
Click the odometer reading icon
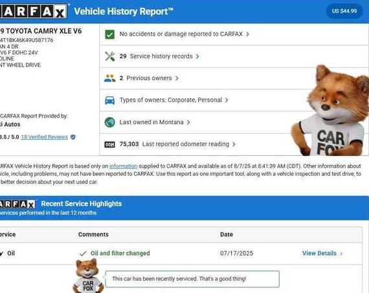click(x=109, y=144)
